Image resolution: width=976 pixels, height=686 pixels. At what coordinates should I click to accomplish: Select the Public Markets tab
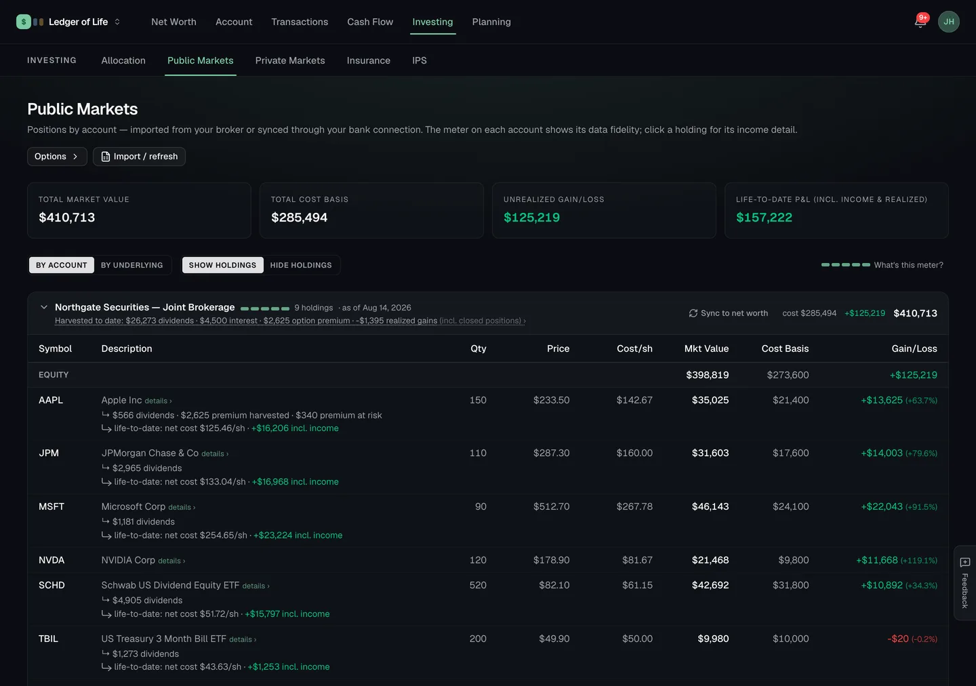201,60
